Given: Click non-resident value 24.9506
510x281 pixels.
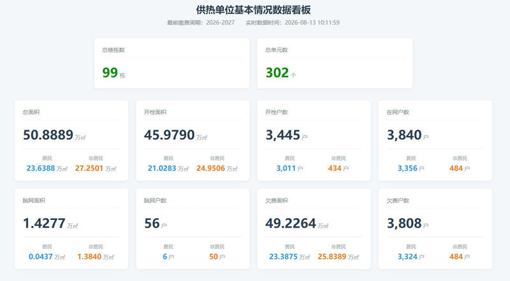Looking at the screenshot, I should 210,168.
